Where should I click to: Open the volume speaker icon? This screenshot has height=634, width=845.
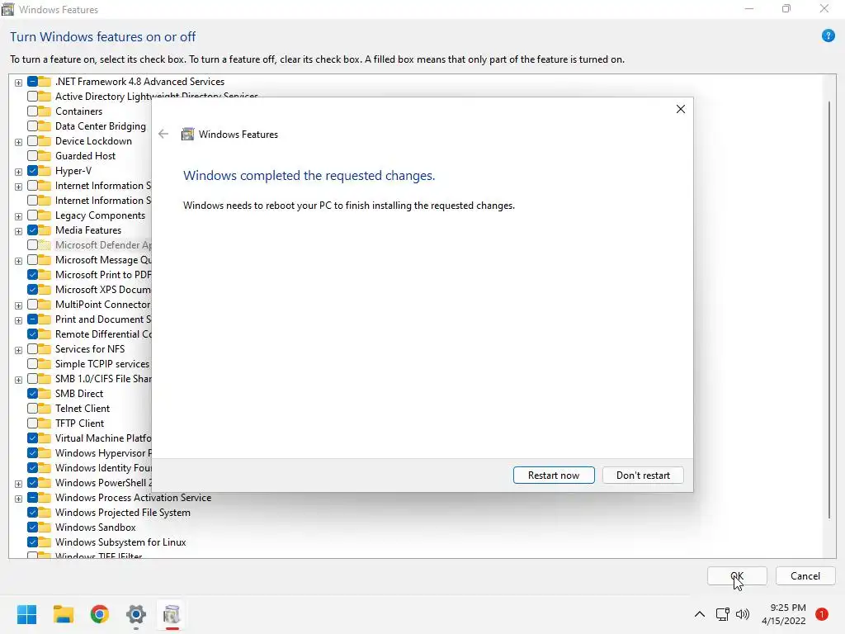[743, 614]
